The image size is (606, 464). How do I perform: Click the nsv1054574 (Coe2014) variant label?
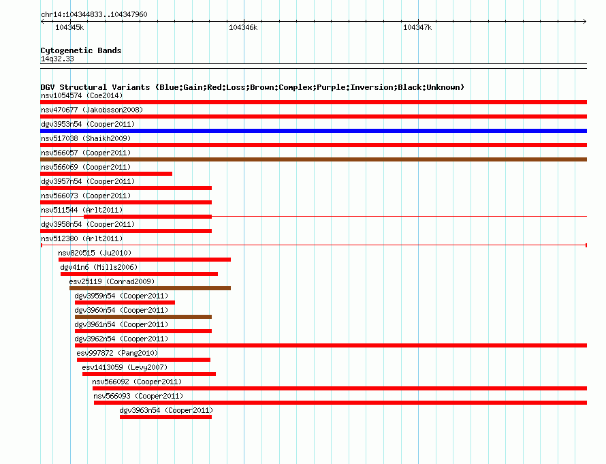[82, 95]
